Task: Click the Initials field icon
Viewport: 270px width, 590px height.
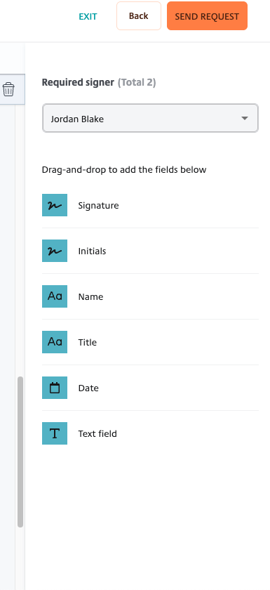Action: click(x=55, y=251)
